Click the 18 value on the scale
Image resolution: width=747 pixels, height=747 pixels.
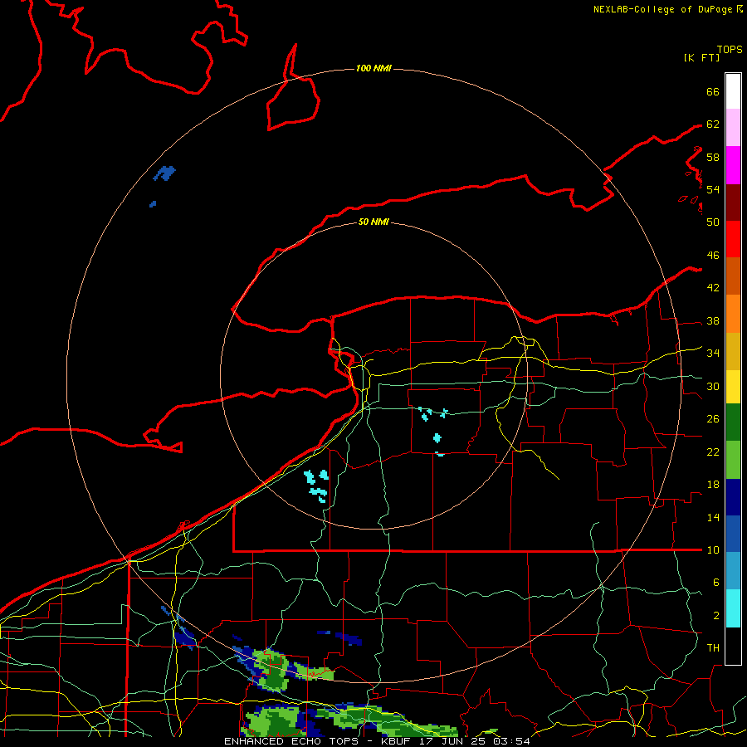pyautogui.click(x=713, y=485)
